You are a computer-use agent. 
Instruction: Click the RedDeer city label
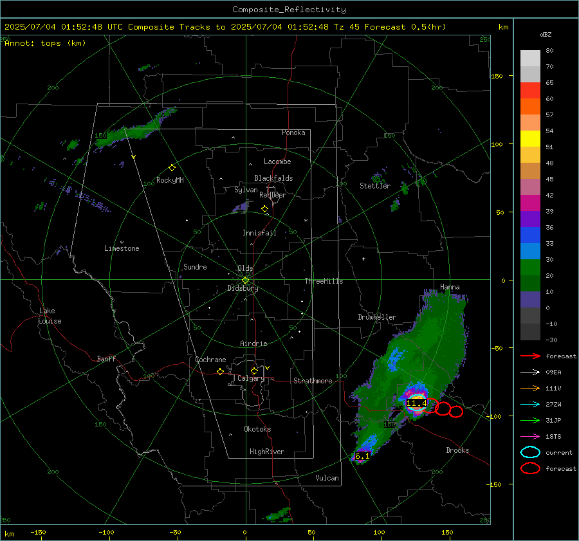[x=273, y=195]
